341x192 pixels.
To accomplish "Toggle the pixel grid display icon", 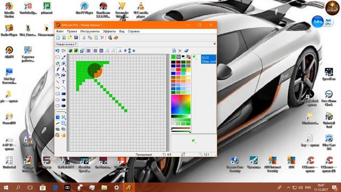I will point(95,51).
